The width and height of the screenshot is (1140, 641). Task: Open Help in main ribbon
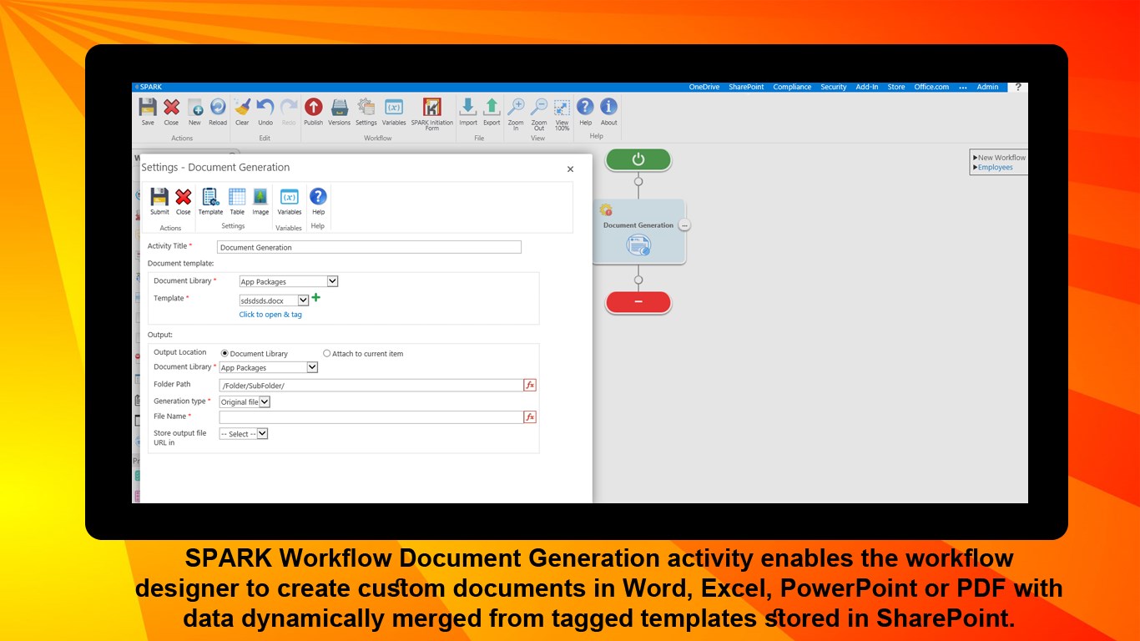tap(586, 111)
